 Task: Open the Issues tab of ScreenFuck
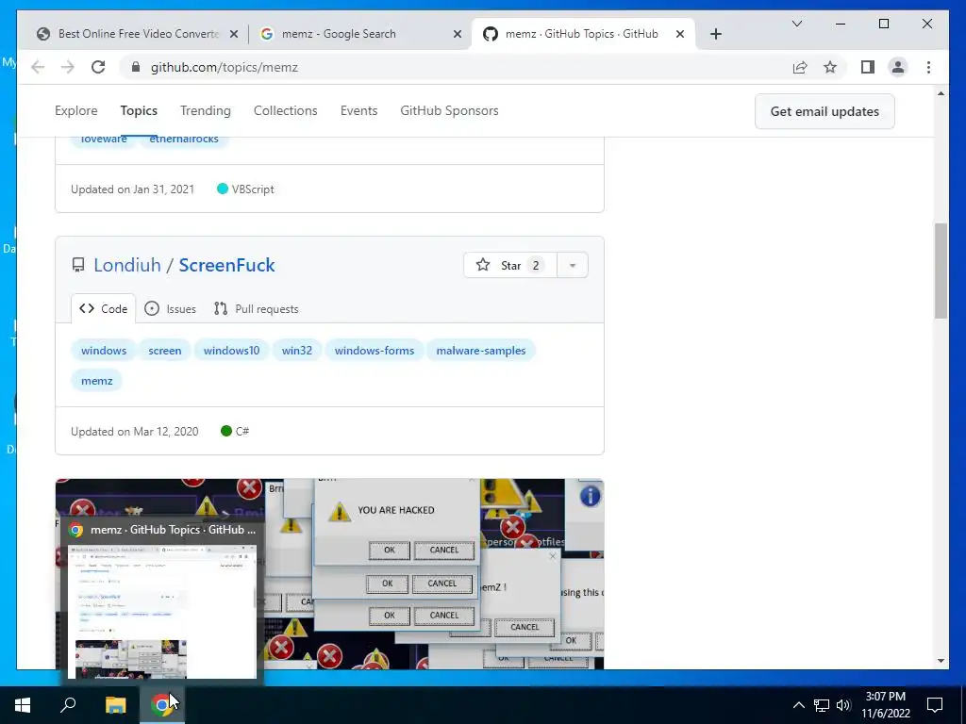(x=170, y=309)
